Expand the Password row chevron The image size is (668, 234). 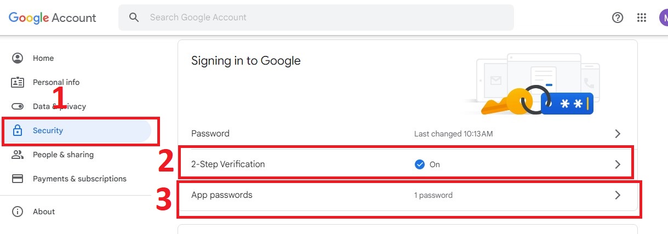(x=618, y=134)
